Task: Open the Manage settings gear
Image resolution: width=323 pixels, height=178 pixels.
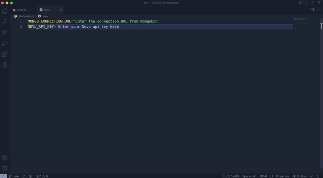Action: tap(4, 168)
